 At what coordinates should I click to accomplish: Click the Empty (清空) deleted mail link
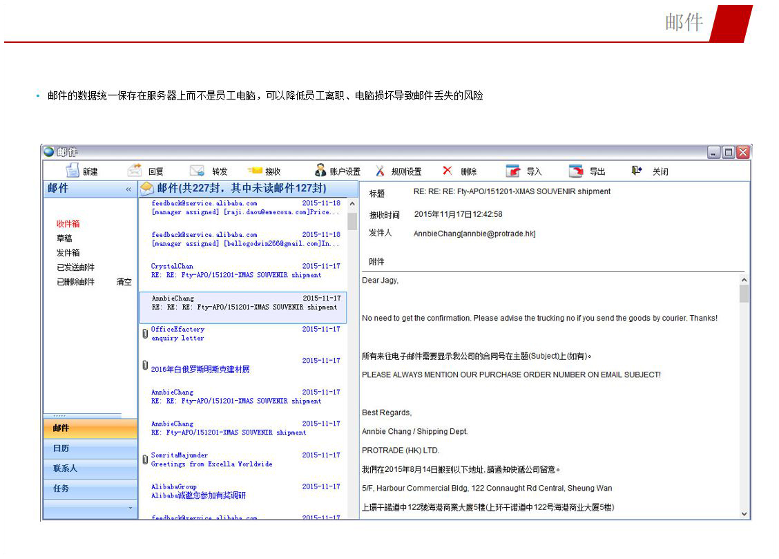[124, 282]
